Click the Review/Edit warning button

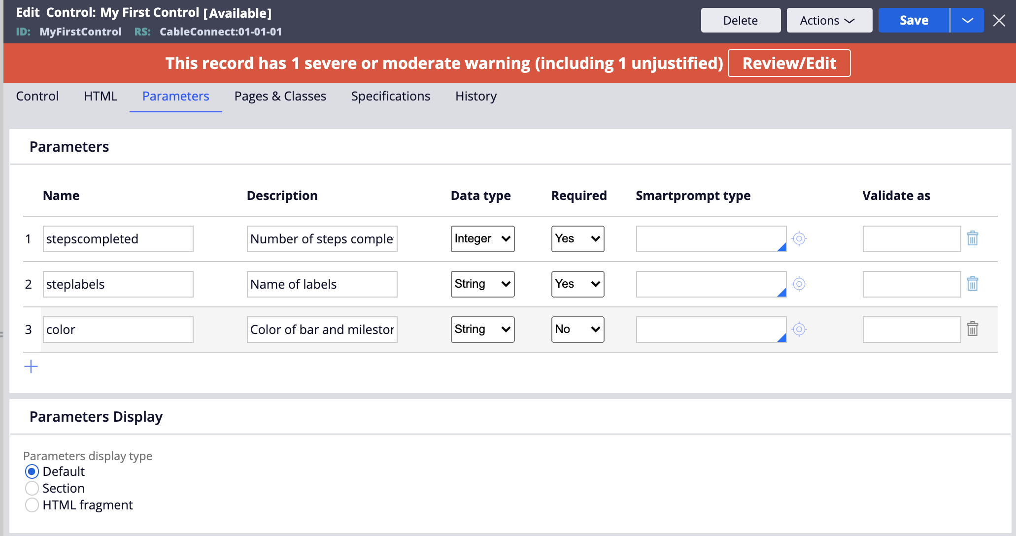(789, 63)
